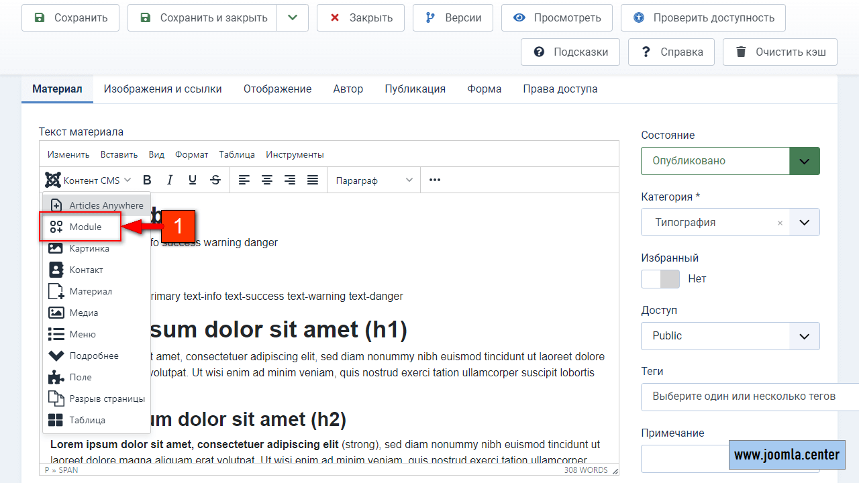The height and width of the screenshot is (483, 859).
Task: Apply Strikethrough text formatting
Action: (x=215, y=180)
